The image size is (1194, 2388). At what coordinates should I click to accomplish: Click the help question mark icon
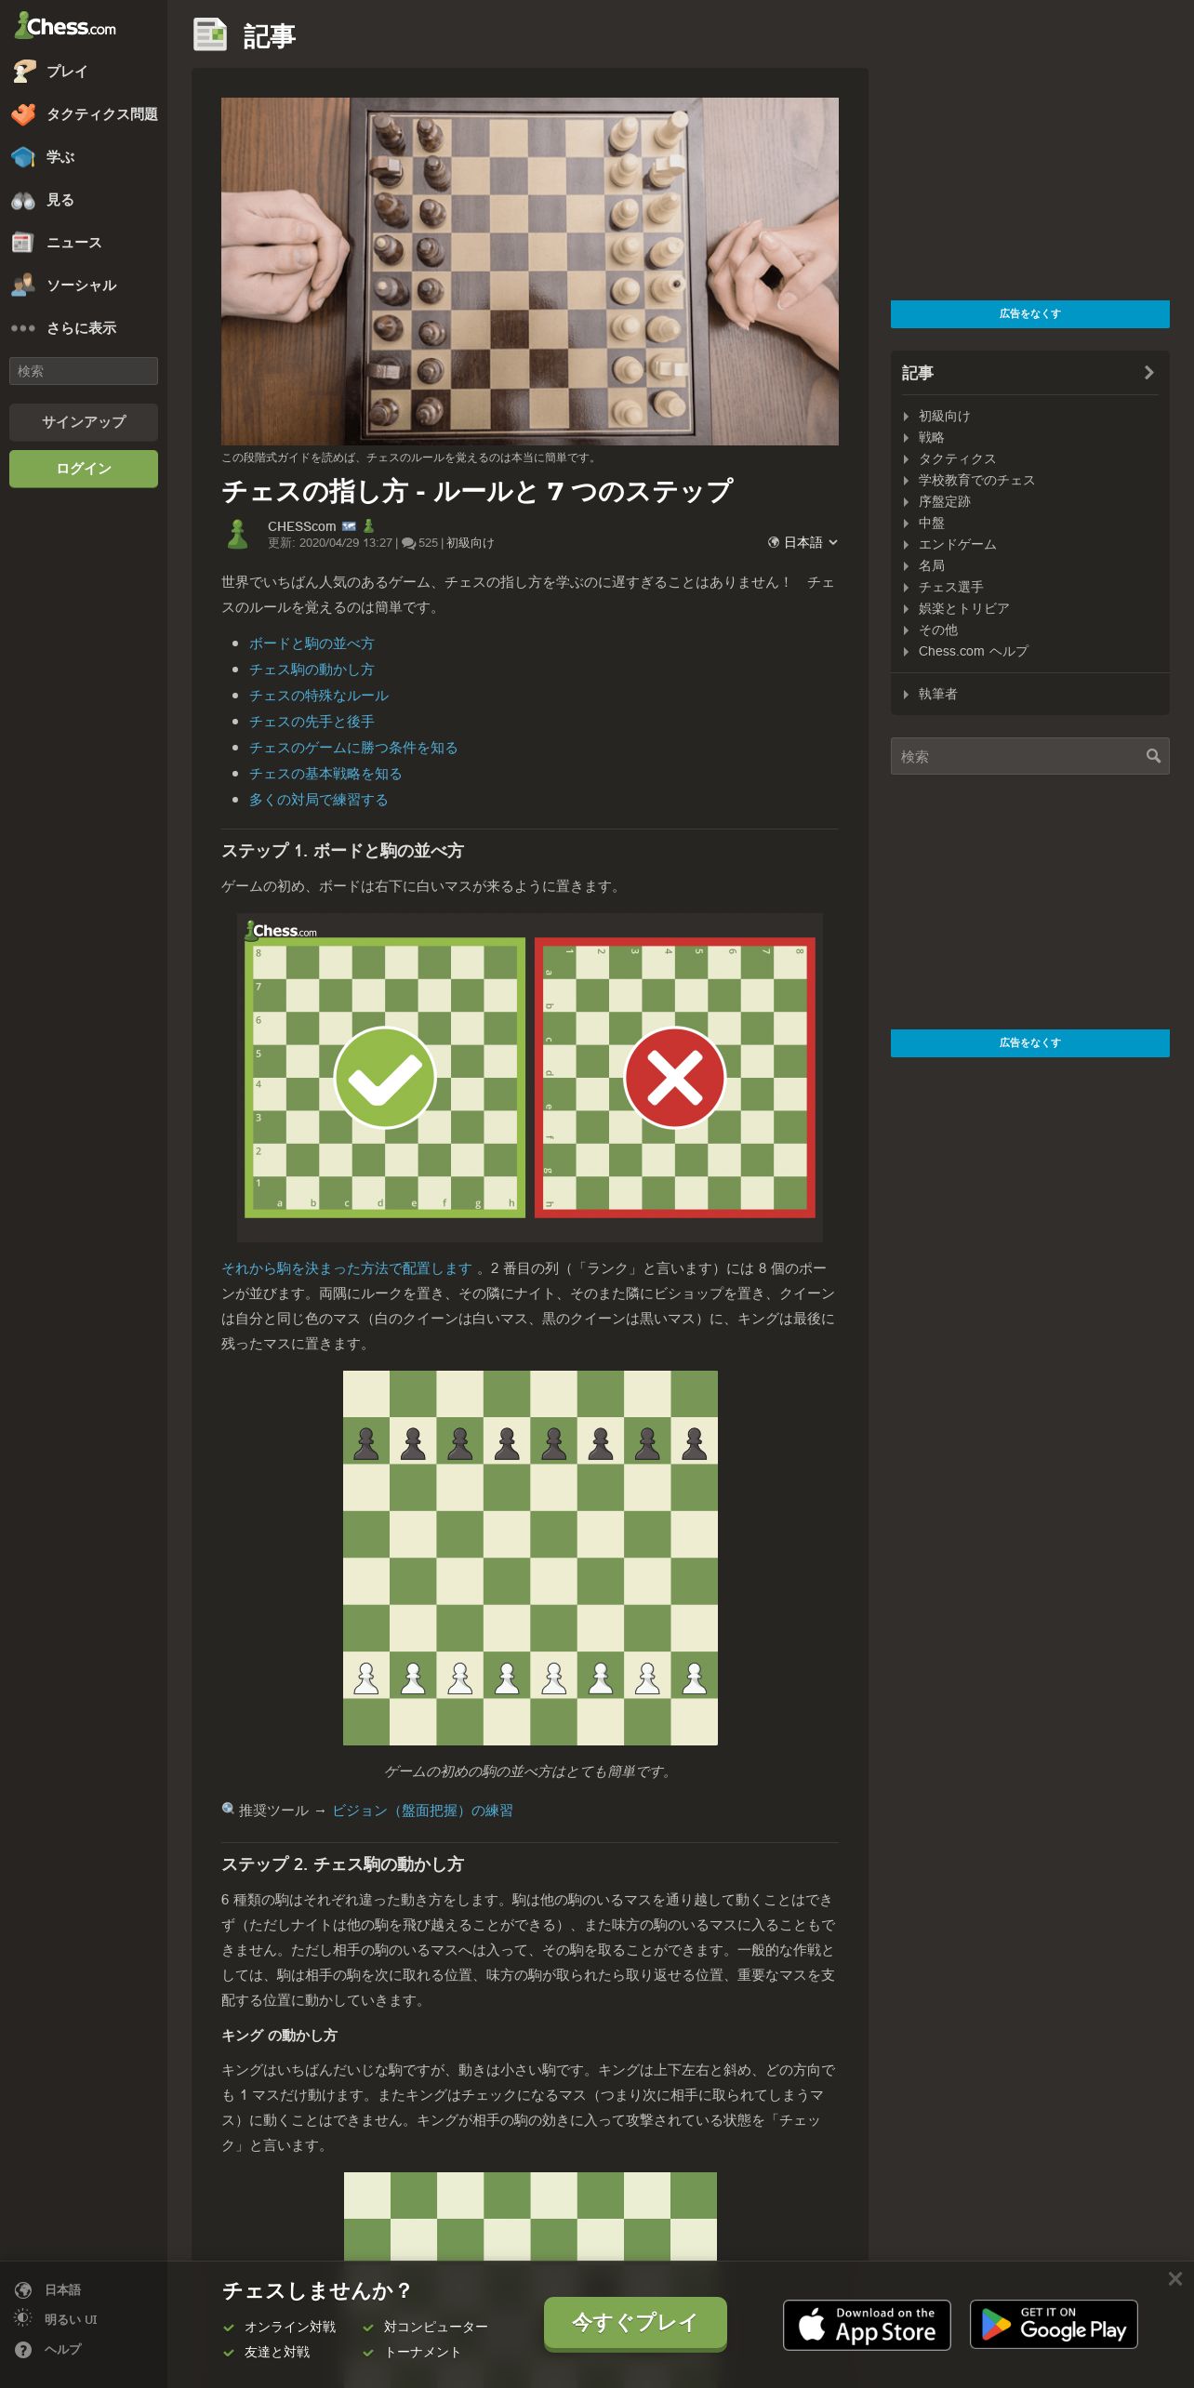(24, 2350)
